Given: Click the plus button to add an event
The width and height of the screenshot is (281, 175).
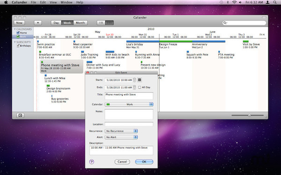Looking at the screenshot, I should [38, 23].
